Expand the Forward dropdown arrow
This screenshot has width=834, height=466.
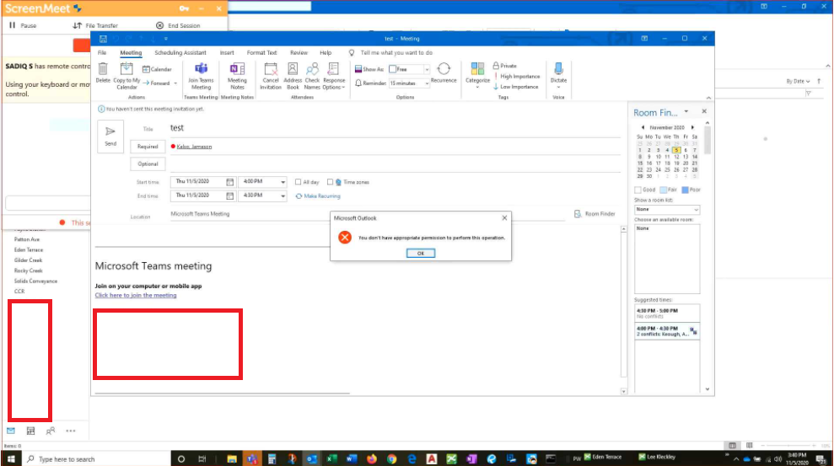tap(175, 83)
